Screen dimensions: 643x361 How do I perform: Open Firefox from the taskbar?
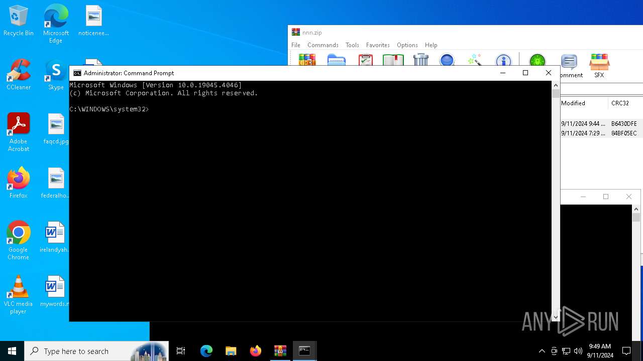pos(256,351)
